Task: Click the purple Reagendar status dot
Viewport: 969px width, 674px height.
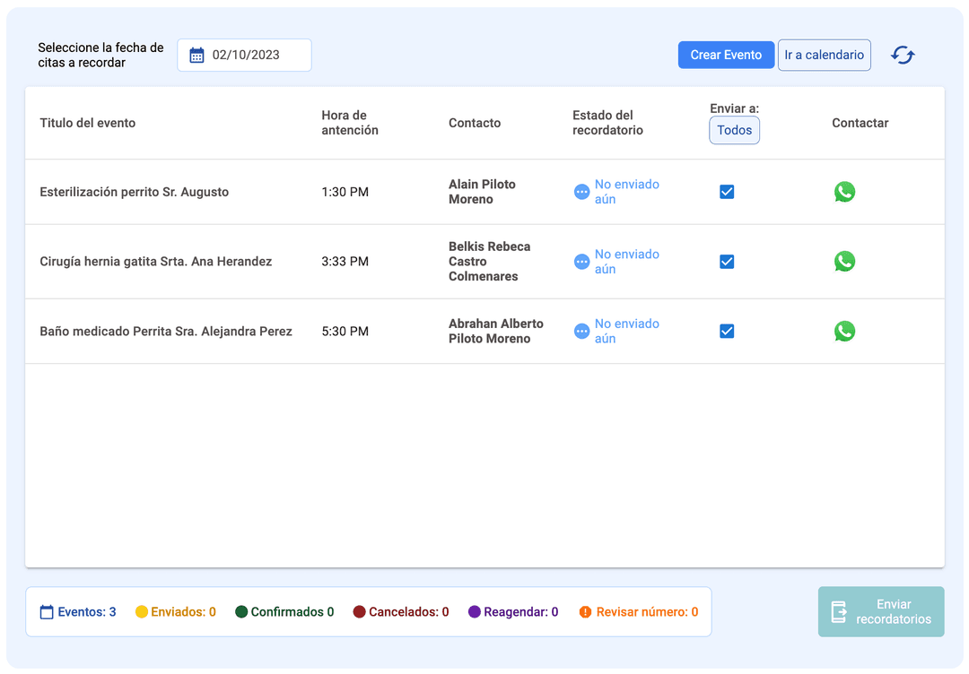Action: pos(475,611)
